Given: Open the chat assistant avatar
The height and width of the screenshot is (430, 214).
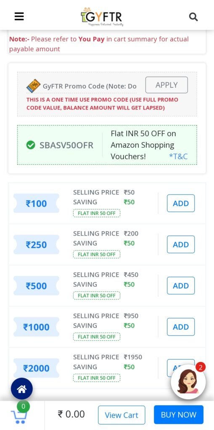Looking at the screenshot, I should point(188,382).
